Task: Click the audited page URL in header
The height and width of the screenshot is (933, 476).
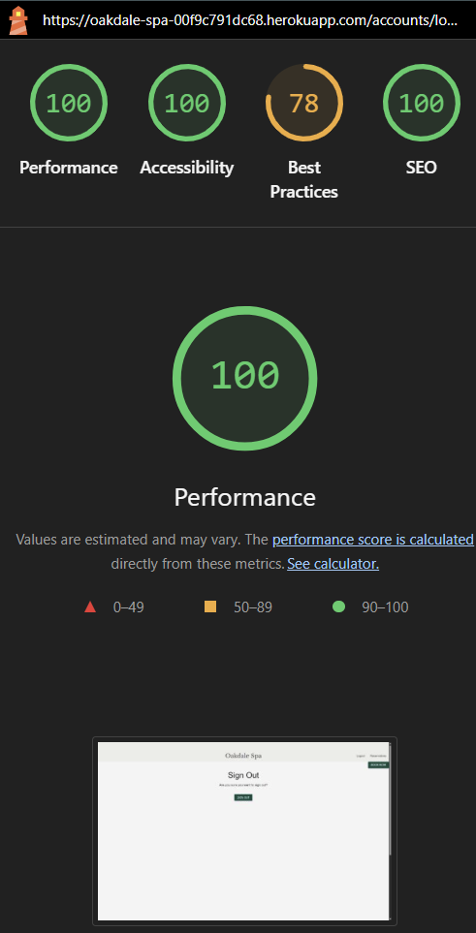Action: tap(250, 21)
